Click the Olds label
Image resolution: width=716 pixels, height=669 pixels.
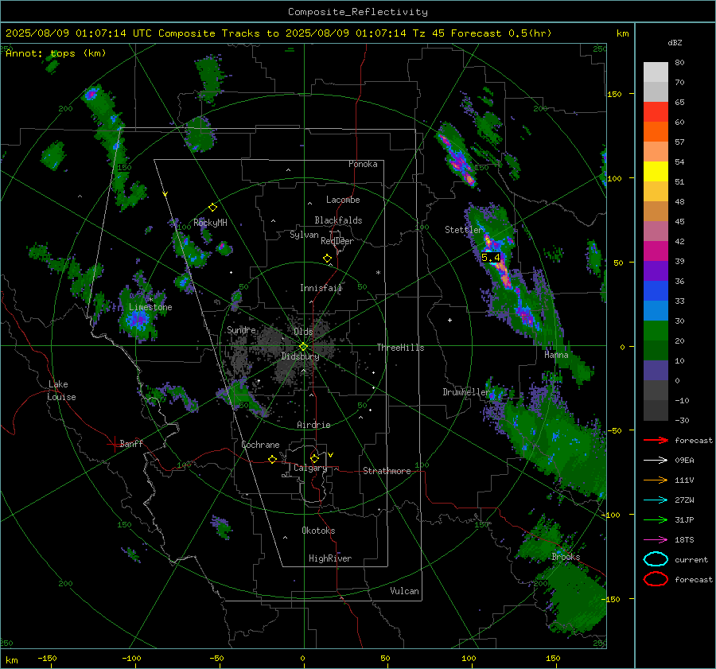pos(303,332)
